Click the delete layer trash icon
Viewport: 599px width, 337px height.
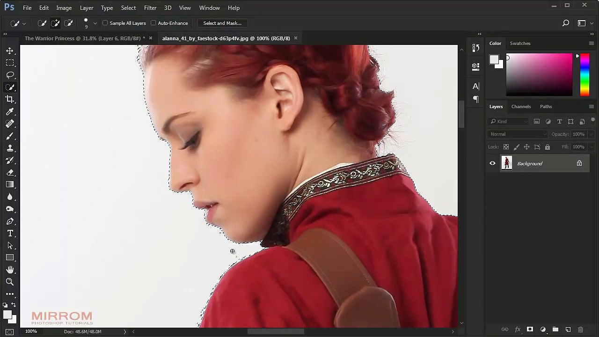[x=581, y=330]
